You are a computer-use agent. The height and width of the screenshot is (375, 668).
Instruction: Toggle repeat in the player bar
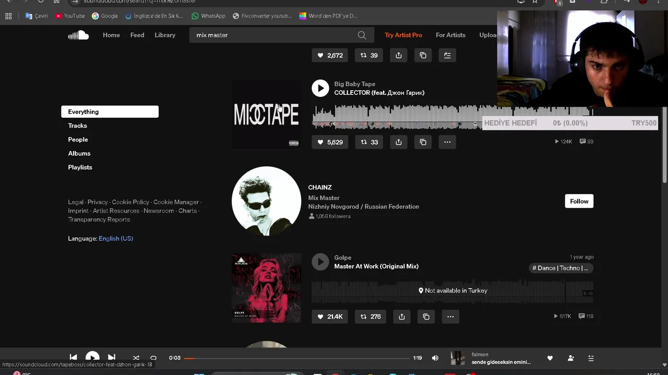point(153,358)
